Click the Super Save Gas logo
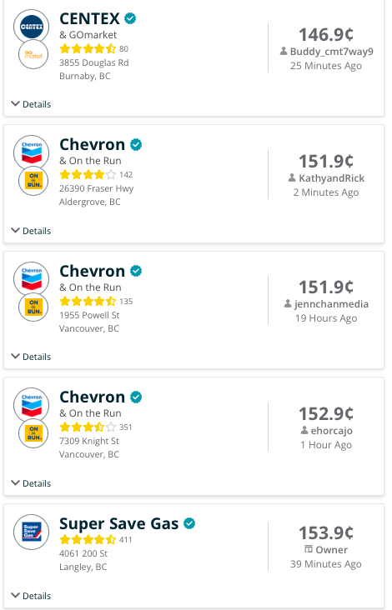This screenshot has width=392, height=610. pos(31,532)
